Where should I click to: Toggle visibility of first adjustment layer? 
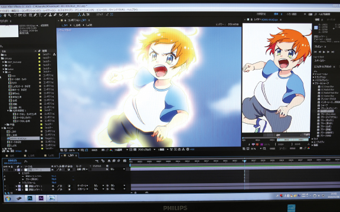pyautogui.click(x=5, y=170)
